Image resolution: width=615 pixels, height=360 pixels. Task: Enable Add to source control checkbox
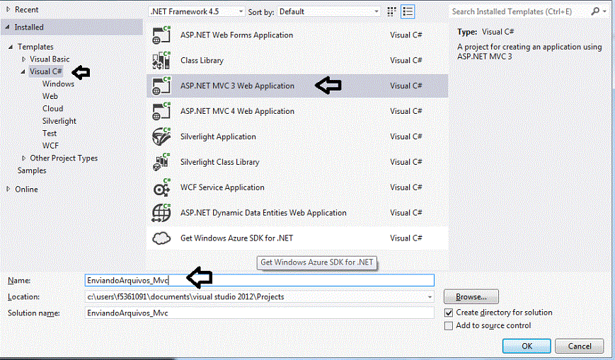pyautogui.click(x=449, y=326)
